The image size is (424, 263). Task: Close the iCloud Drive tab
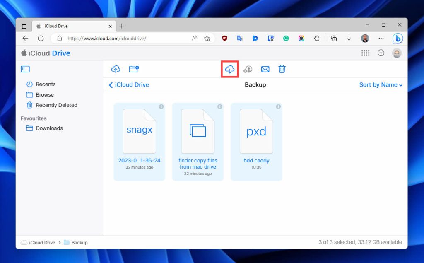pos(110,26)
